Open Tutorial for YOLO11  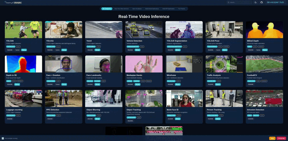tap(58, 50)
